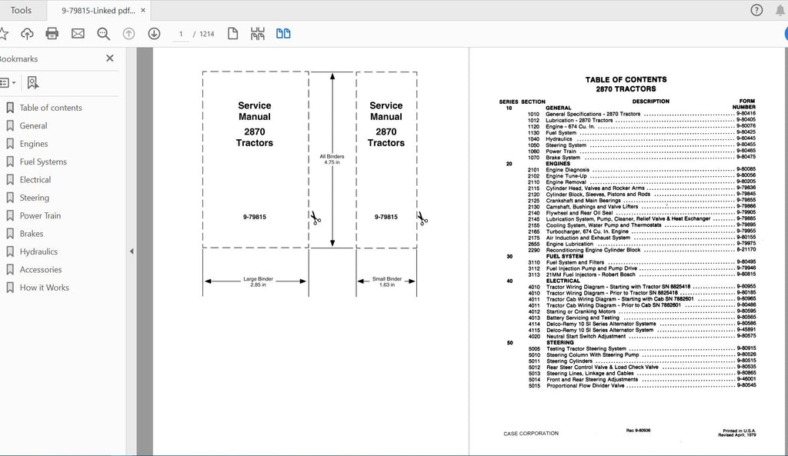The height and width of the screenshot is (456, 788).
Task: Click bookmark icon beside Accessories
Action: (x=9, y=270)
